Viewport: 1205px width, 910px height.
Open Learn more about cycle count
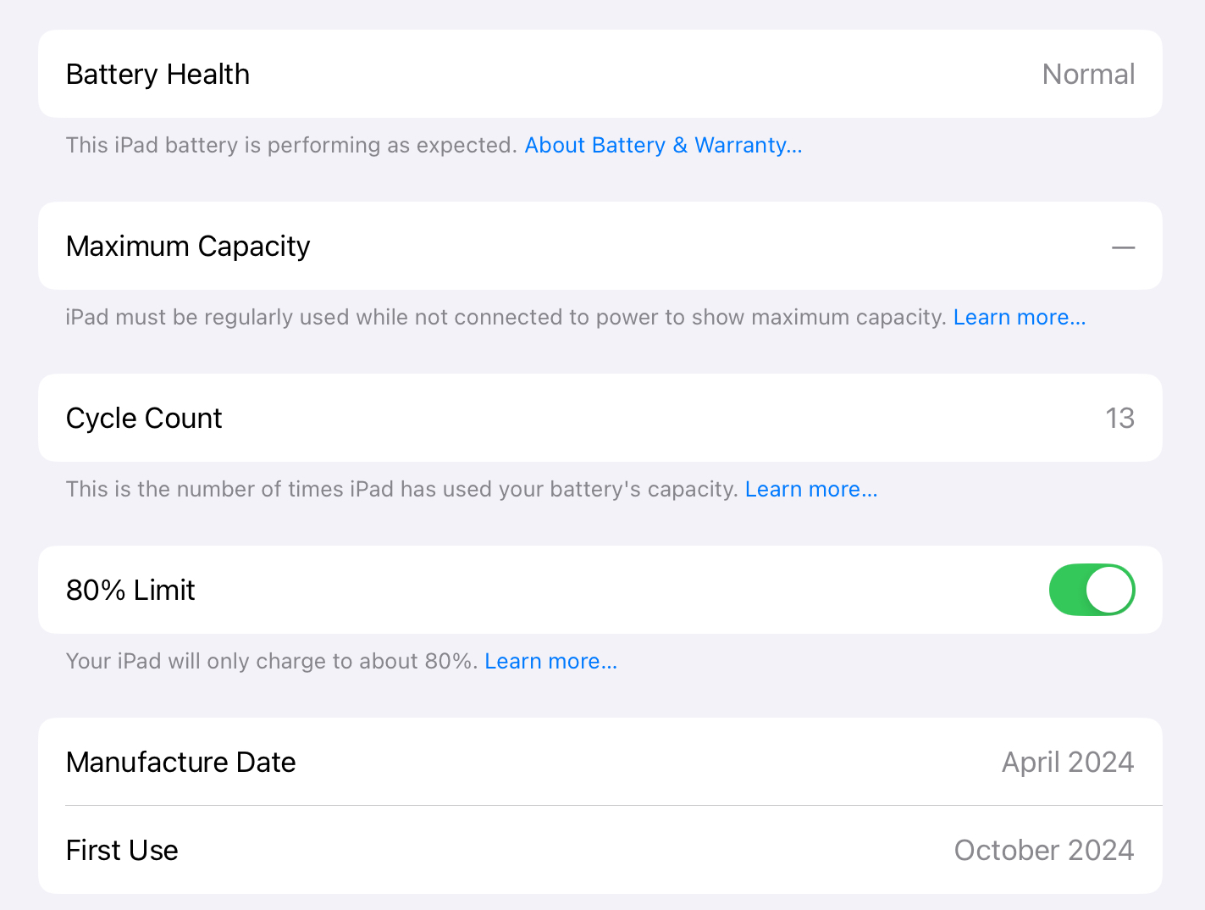(x=811, y=490)
